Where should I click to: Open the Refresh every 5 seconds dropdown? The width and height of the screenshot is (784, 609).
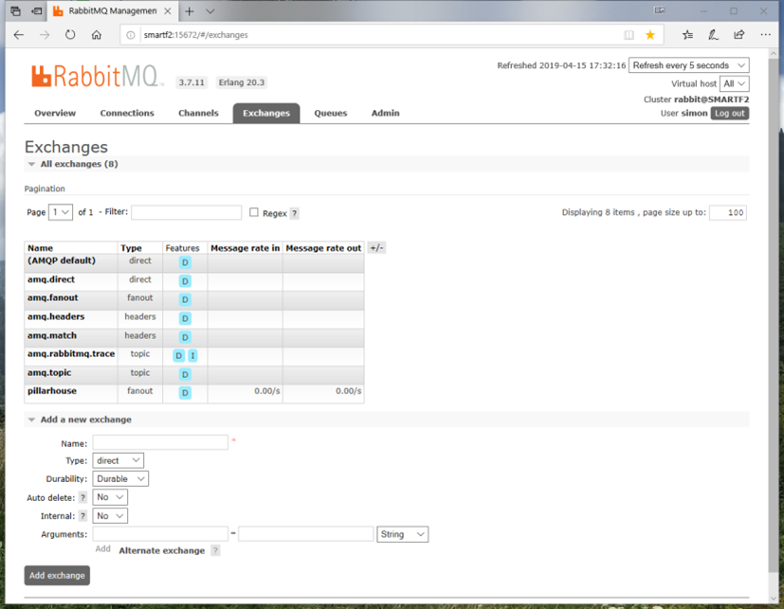(688, 65)
